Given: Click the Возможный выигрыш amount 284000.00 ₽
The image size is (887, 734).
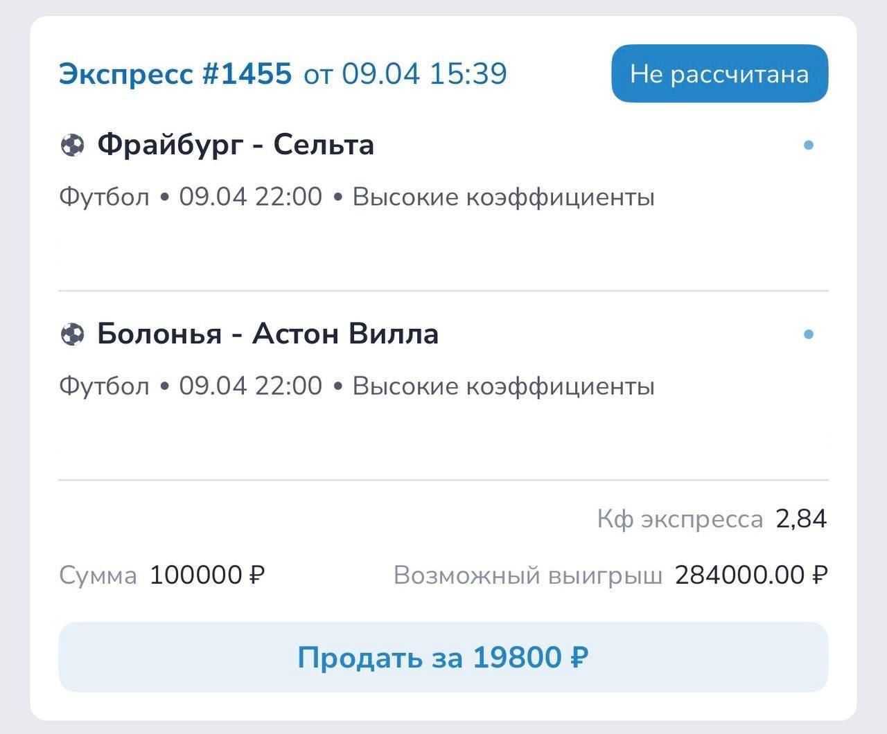Looking at the screenshot, I should (751, 575).
